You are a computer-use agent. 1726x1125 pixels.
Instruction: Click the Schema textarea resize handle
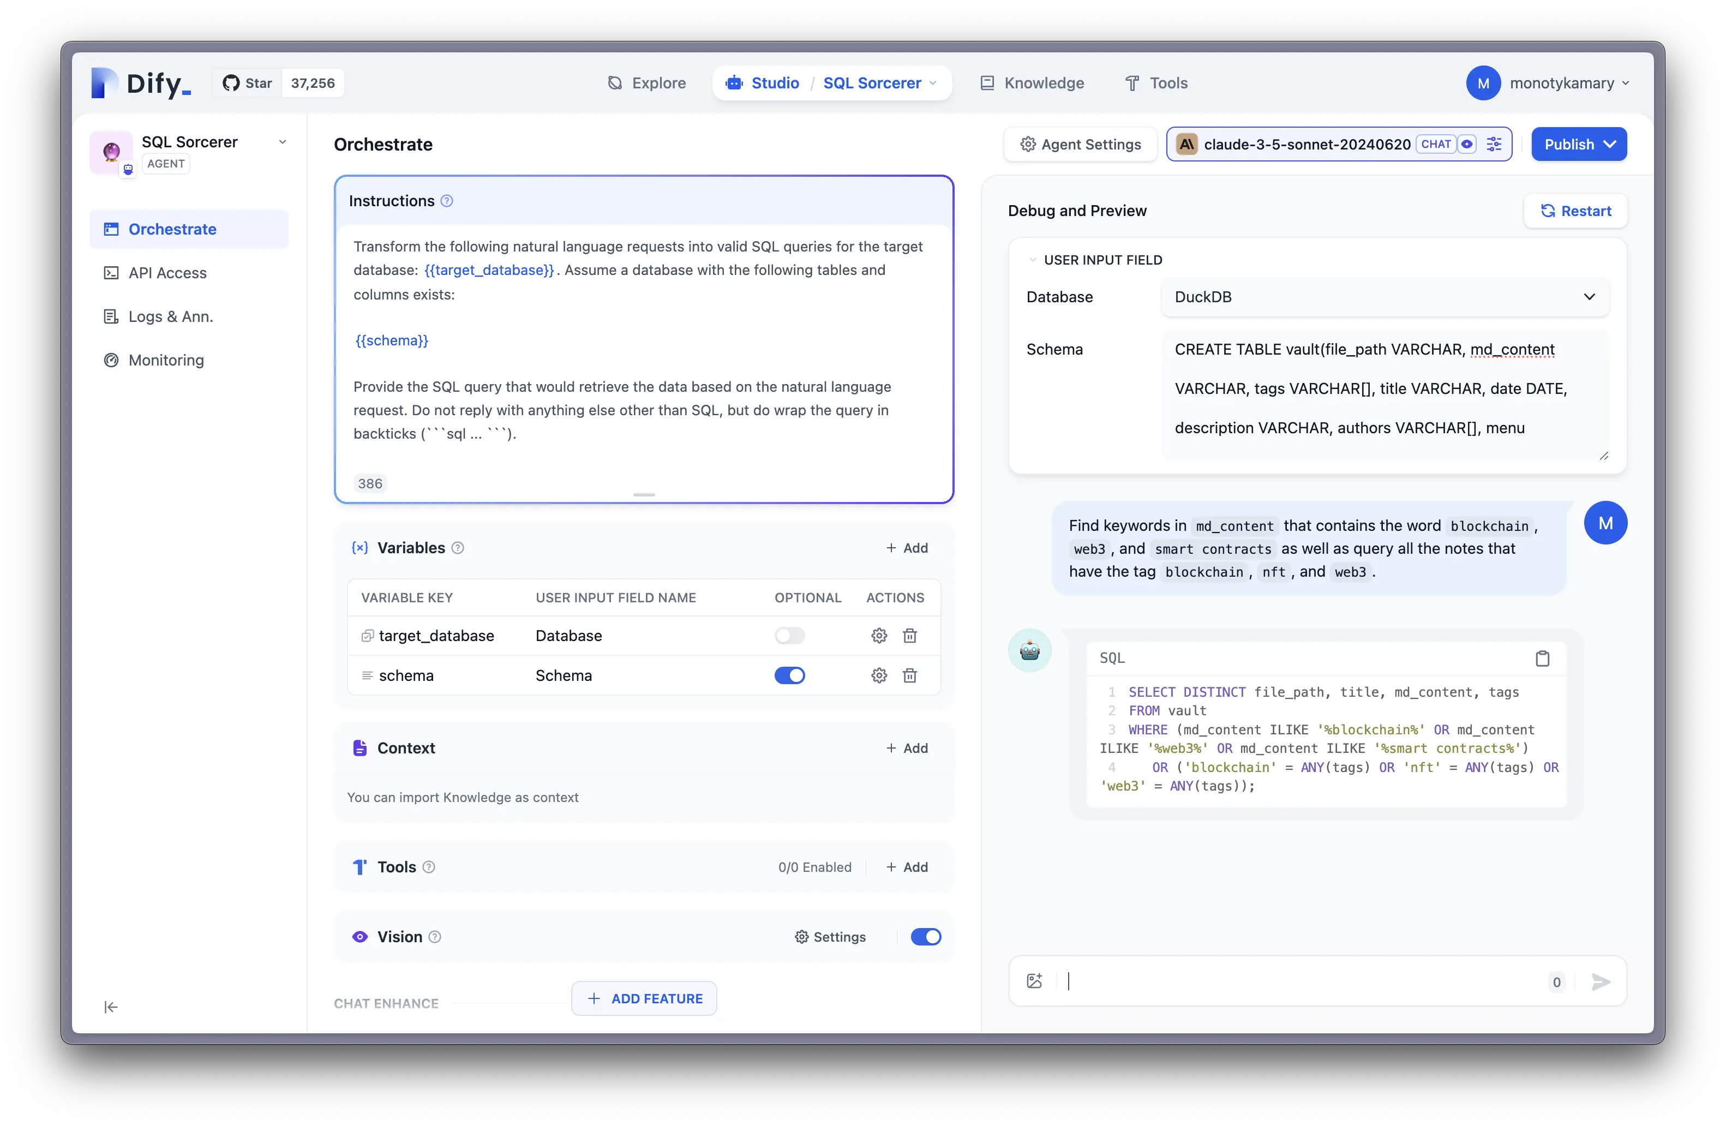point(1603,456)
